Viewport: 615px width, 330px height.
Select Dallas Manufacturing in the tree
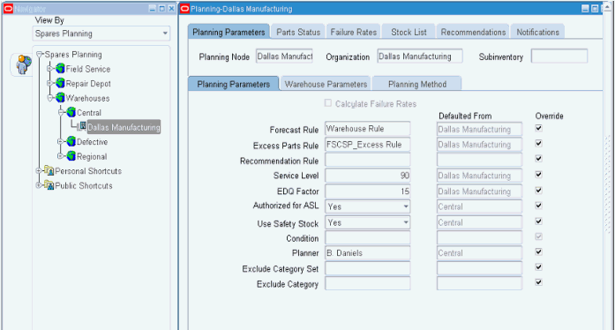(124, 127)
